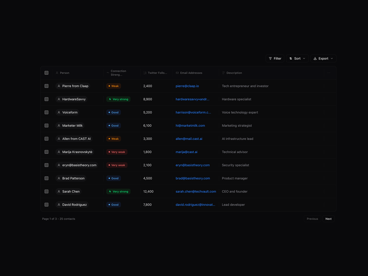Viewport: 368px width, 276px height.
Task: Open the Marija Krasnovskytė person chip
Action: [x=75, y=152]
